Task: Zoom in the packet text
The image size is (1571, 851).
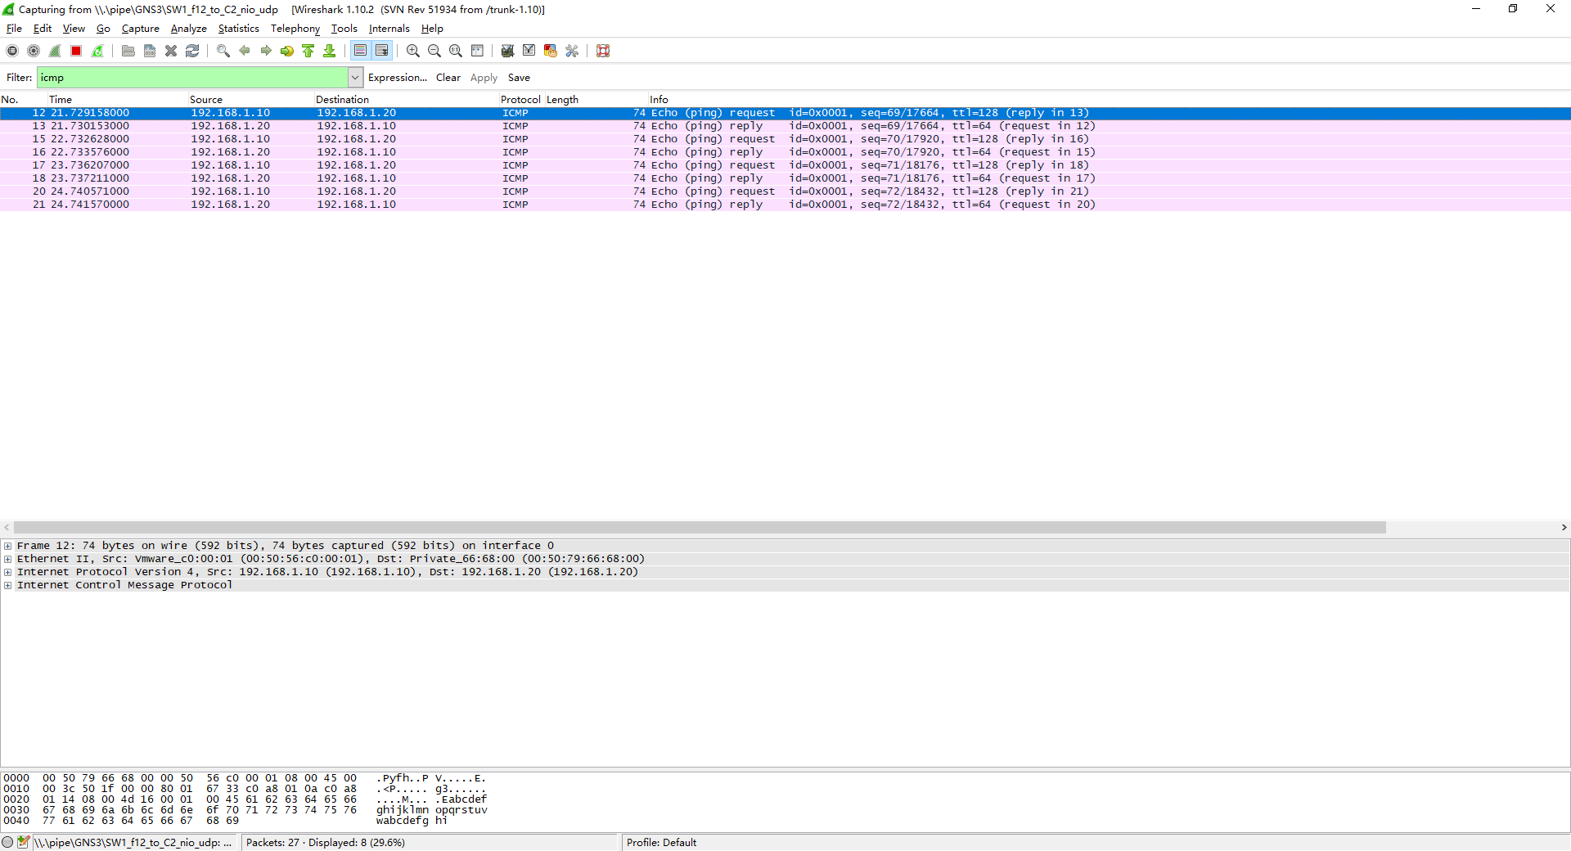Action: click(x=413, y=51)
